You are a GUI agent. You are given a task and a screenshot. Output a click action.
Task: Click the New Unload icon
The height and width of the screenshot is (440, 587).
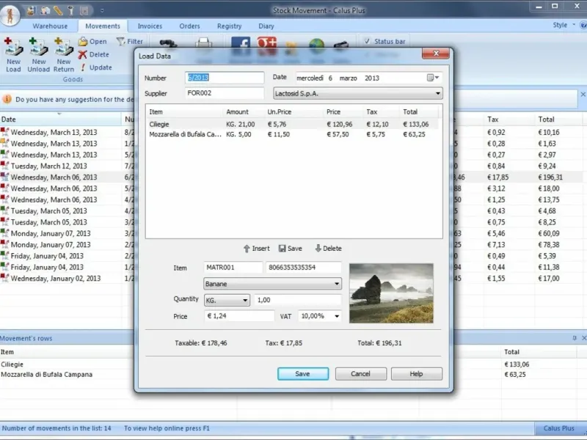[x=38, y=48]
